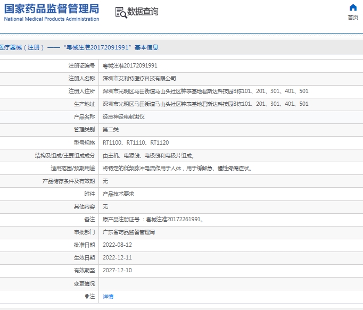Click the 生产地址 address value
Screen dimensions: 363x310
[205, 104]
